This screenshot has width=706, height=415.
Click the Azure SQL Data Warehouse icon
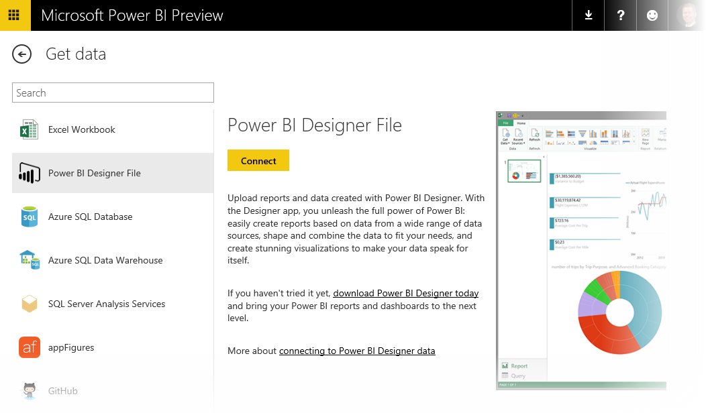click(x=30, y=260)
